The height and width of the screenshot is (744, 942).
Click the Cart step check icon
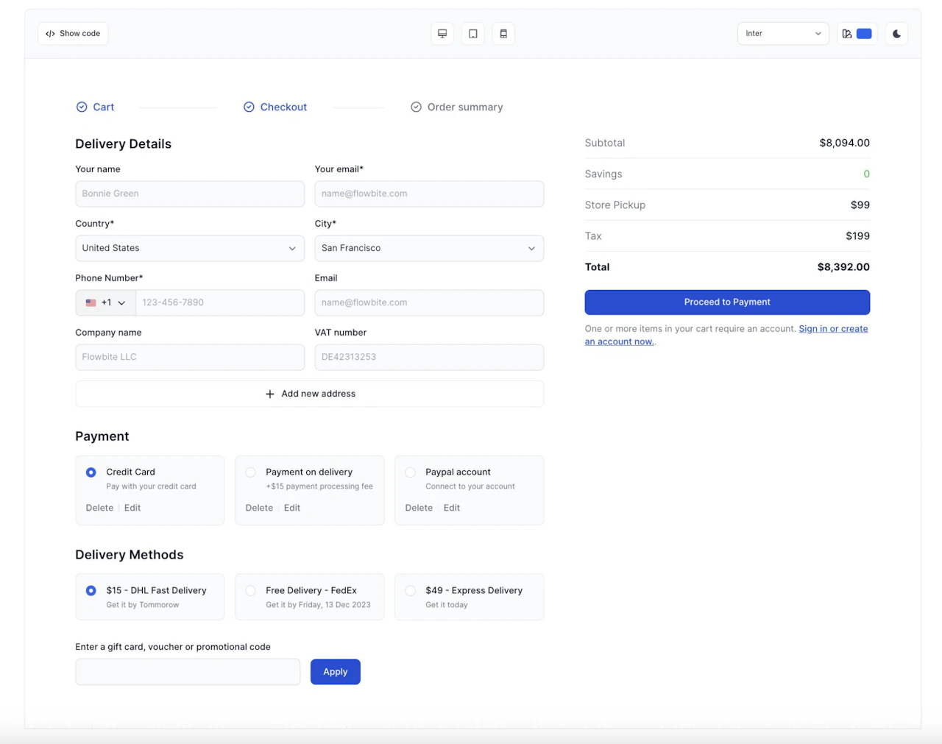pos(82,107)
